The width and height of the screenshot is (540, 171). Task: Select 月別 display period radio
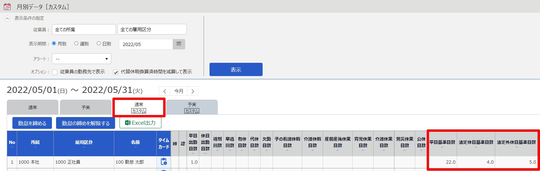click(54, 43)
